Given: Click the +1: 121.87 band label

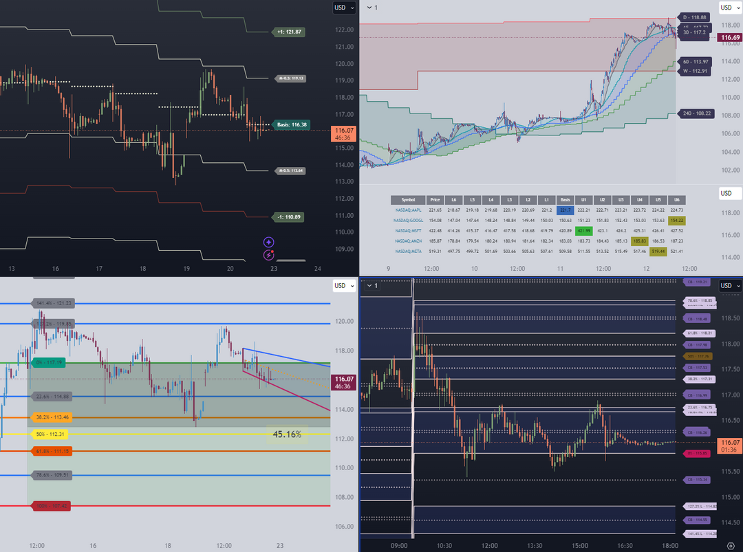Looking at the screenshot, I should 288,32.
